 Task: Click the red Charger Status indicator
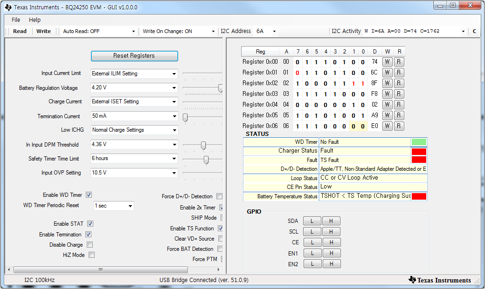click(x=419, y=151)
